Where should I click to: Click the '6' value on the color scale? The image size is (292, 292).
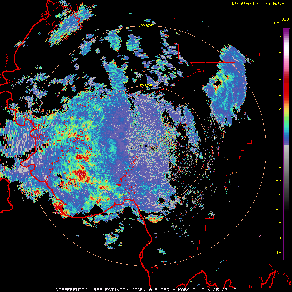[280, 51]
